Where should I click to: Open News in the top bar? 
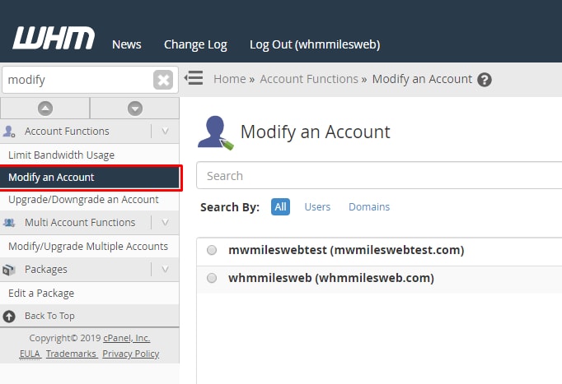point(127,44)
